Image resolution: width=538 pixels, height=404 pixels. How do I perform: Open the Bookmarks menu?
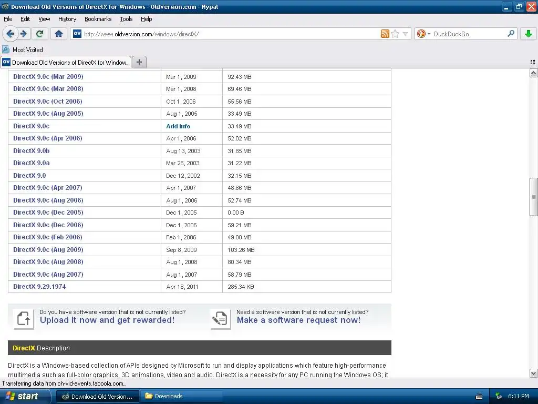[x=98, y=19]
